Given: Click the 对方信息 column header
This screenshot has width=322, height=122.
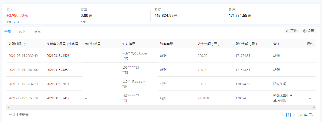Looking at the screenshot, I should tap(128, 44).
